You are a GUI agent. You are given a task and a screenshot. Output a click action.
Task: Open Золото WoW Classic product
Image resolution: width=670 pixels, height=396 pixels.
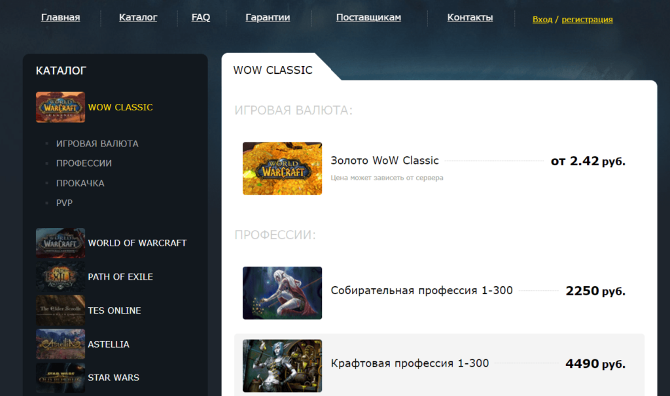point(385,161)
